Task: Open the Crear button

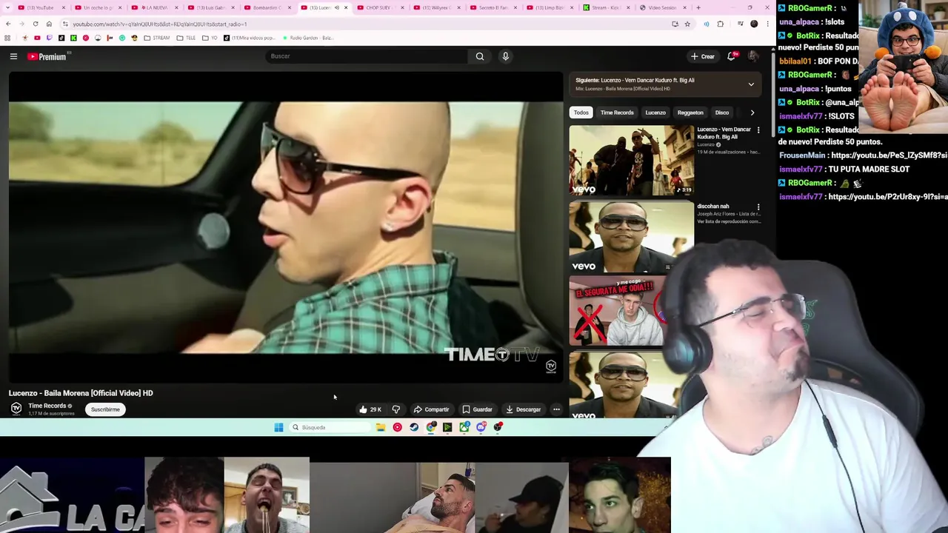Action: 702,56
